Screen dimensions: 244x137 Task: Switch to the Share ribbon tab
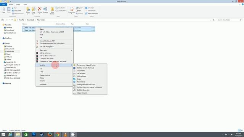pos(18,5)
